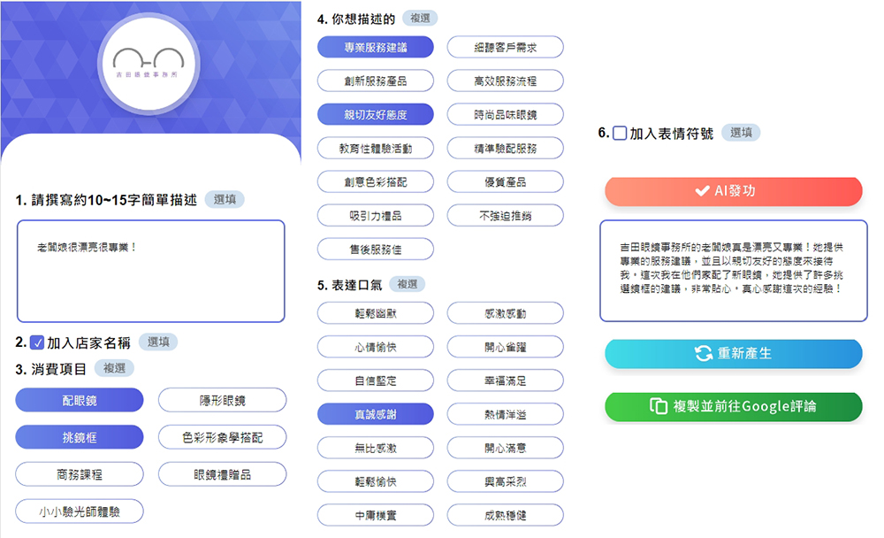Viewport: 884px width, 538px height.
Task: Choose the 輕鬆幽默 tone
Action: coord(376,312)
